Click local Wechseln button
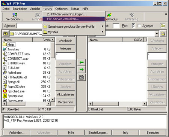 [x=65, y=41]
